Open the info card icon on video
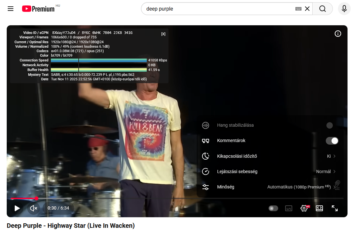This screenshot has width=352, height=231. 338,34
